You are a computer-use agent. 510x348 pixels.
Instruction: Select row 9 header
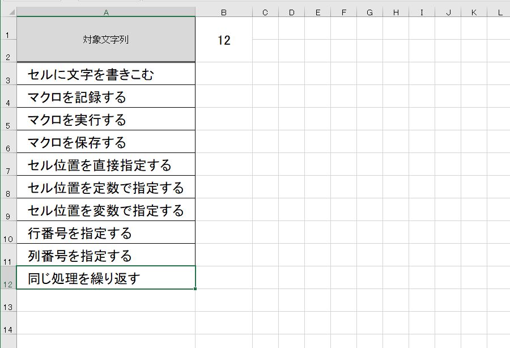tap(8, 210)
